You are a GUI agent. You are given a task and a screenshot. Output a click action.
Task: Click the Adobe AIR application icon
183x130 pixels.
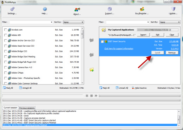point(10,35)
